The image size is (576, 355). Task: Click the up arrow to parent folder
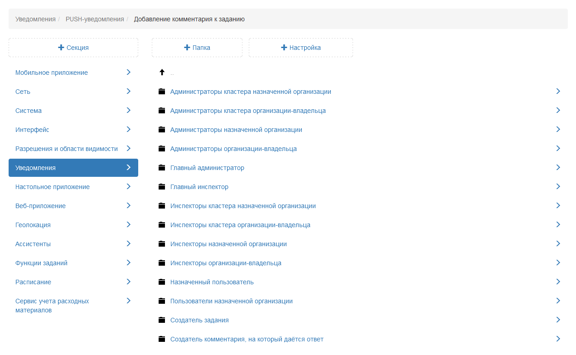pyautogui.click(x=162, y=73)
